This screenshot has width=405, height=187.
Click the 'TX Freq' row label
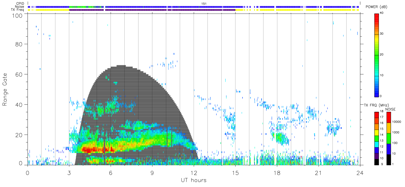(x=18, y=10)
